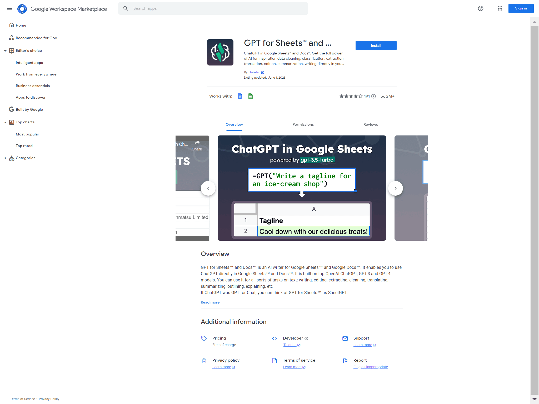Click the vertical scrollbar thumb
The width and height of the screenshot is (539, 404).
pyautogui.click(x=535, y=210)
